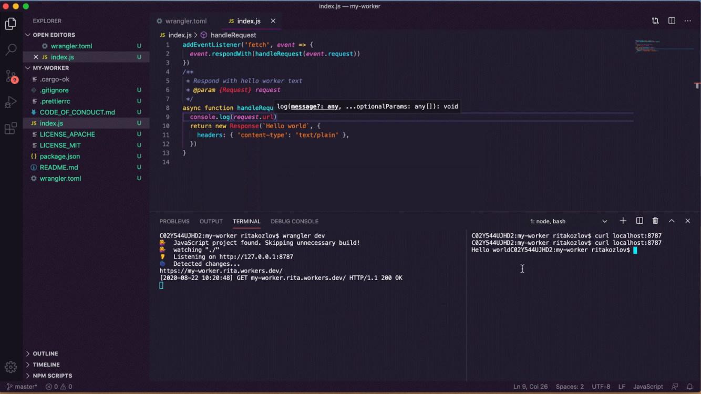Switch to the PROBLEMS panel tab
Viewport: 701px width, 394px height.
click(174, 221)
